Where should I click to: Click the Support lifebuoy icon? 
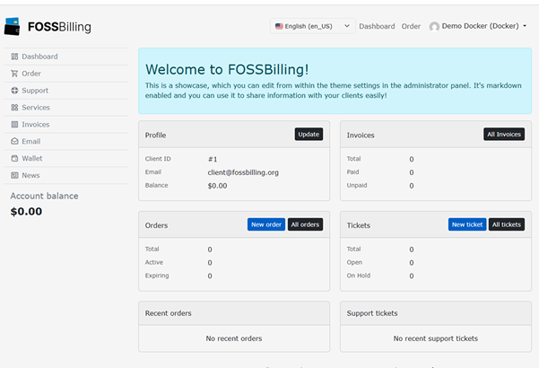click(x=14, y=91)
